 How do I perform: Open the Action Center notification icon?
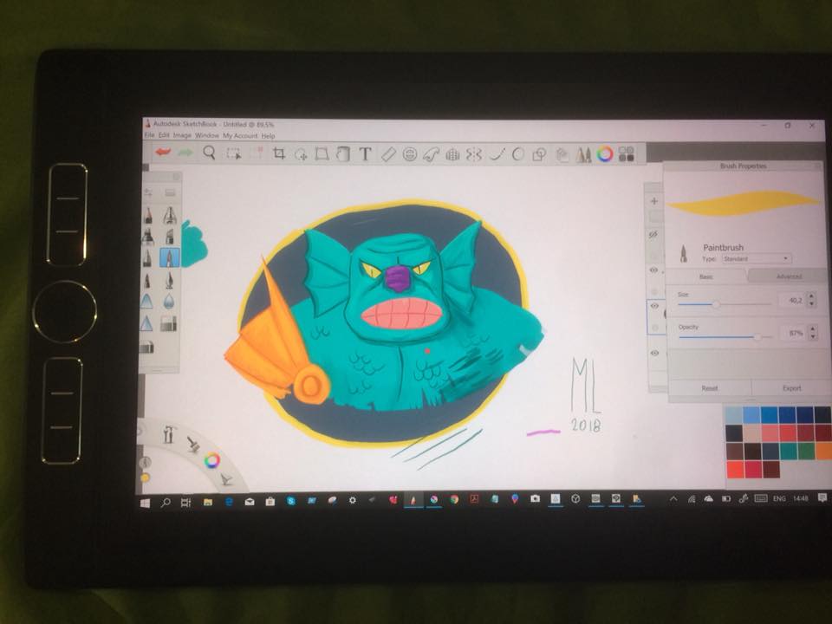coord(822,497)
